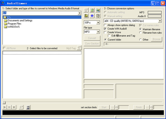This screenshot has height=119, width=166.
Task: Click the Finish time input field
Action: coord(159,107)
